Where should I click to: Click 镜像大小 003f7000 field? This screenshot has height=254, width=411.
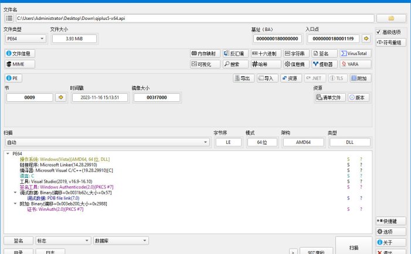(157, 97)
